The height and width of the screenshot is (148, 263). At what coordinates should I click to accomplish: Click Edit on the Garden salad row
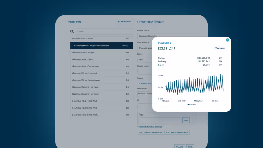point(127,66)
